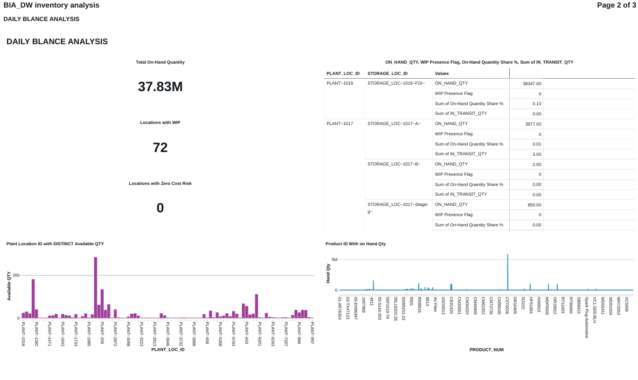This screenshot has width=638, height=380.
Task: Select the PLANT~1016 row cell
Action: point(339,84)
